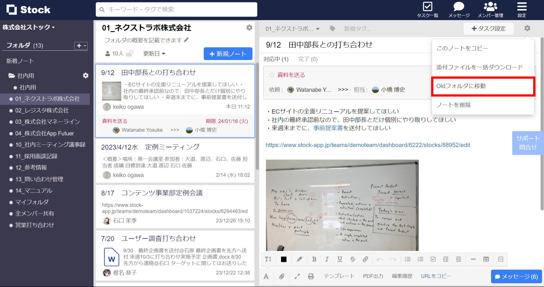544x287 pixels.
Task: Open the stock-app.jp URL link in note
Action: tap(367, 145)
